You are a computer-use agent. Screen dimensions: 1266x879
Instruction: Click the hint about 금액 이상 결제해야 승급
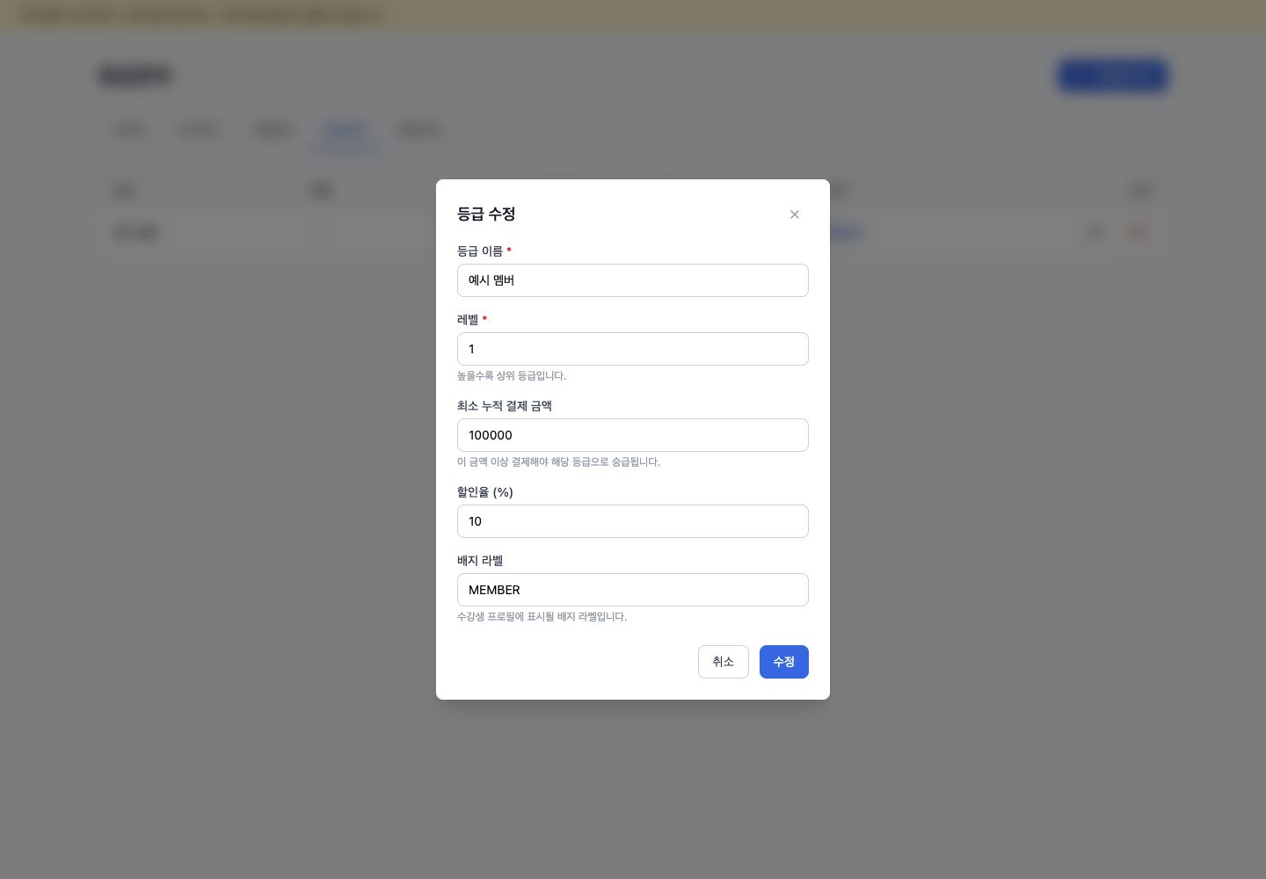pyautogui.click(x=558, y=462)
